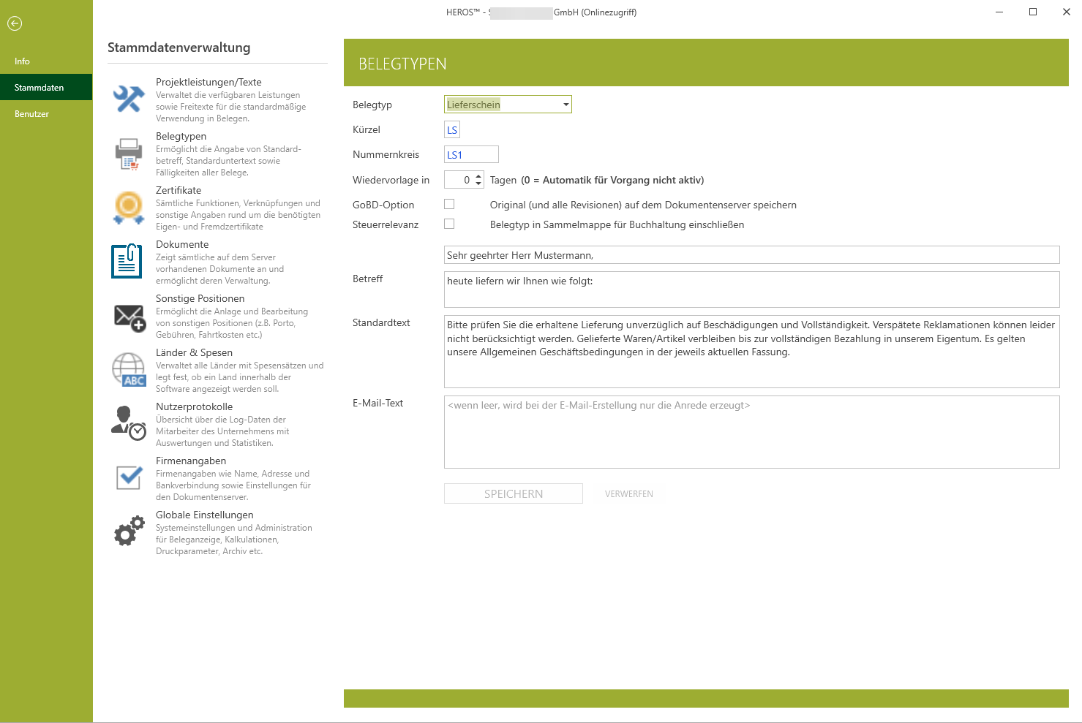This screenshot has height=723, width=1082.
Task: Select the Dokumente clipboard icon
Action: [127, 262]
